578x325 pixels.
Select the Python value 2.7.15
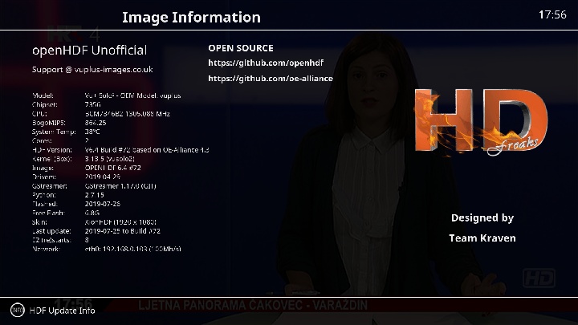point(95,195)
